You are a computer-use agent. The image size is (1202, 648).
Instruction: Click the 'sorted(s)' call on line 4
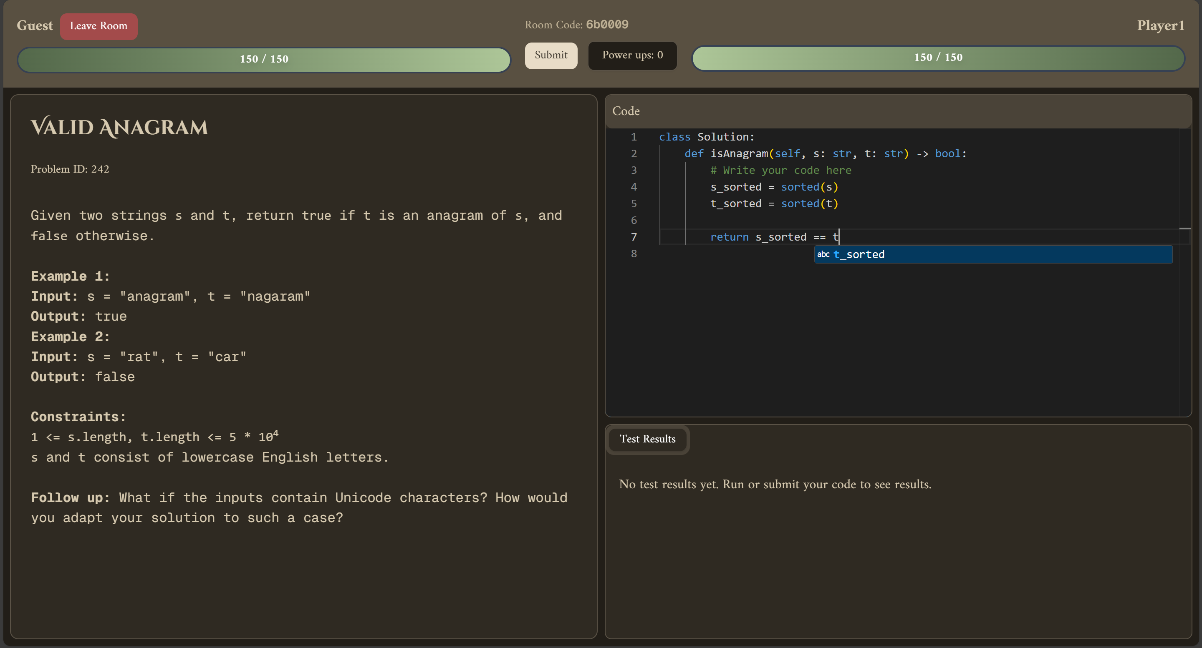pyautogui.click(x=809, y=187)
